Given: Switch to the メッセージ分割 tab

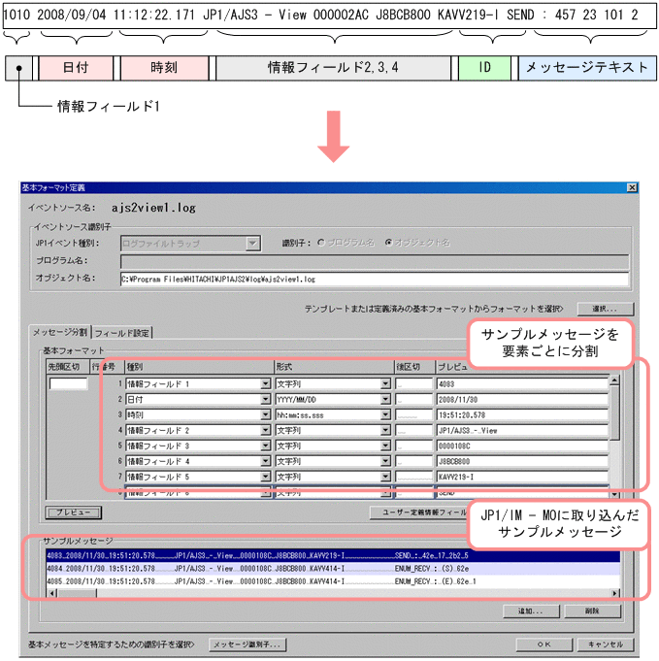Looking at the screenshot, I should (60, 332).
